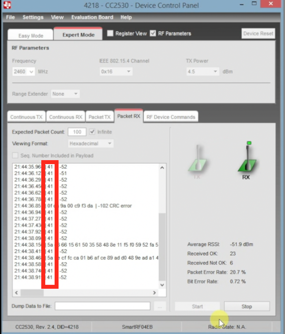This screenshot has height=334, width=285.
Task: Click the Packet Error Rate value 20.7 %
Action: (238, 272)
